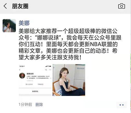The width and height of the screenshot is (131, 113).
Task: Delete the post via 删除
Action: 39,104
